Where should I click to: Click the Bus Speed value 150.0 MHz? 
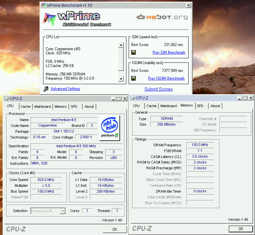click(46, 191)
